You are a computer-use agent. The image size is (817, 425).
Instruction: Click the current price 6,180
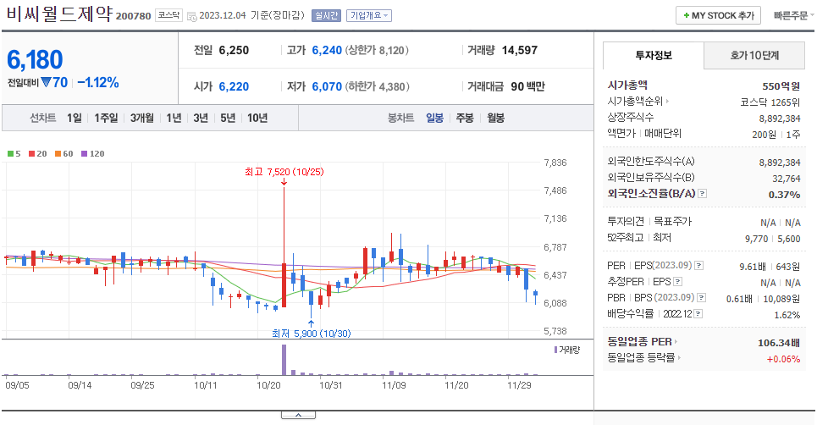coord(35,59)
